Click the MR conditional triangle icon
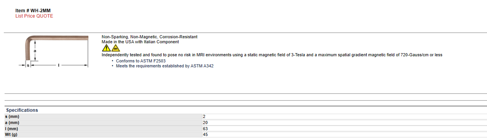Viewport: 487px width, 139px height. click(116, 48)
